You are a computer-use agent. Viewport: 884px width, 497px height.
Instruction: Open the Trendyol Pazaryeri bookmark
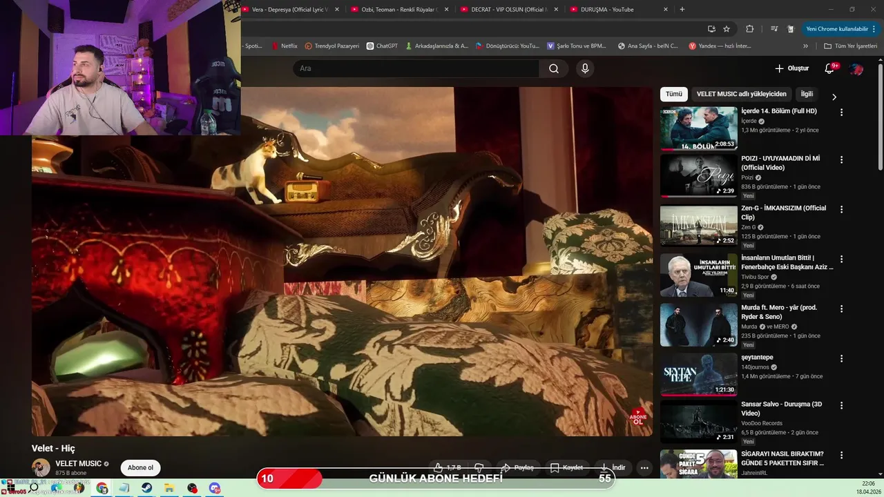click(x=331, y=46)
